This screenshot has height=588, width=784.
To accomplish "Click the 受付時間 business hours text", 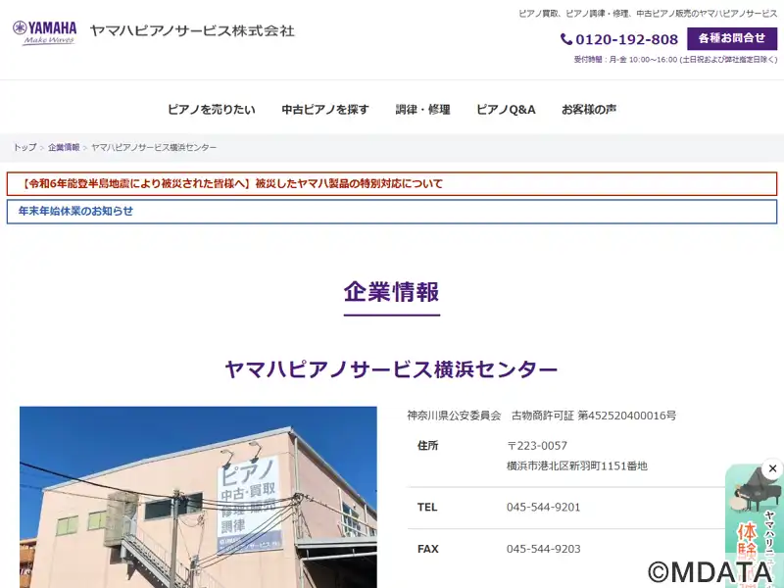I will point(675,60).
